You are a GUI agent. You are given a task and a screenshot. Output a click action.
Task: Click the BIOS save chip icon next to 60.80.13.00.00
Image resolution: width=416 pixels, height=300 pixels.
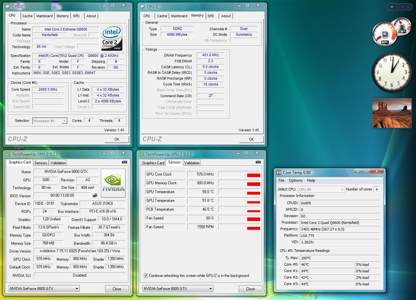coord(95,195)
